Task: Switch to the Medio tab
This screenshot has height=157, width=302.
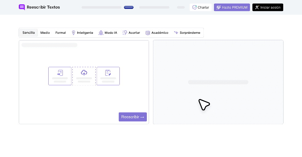Action: 45,33
